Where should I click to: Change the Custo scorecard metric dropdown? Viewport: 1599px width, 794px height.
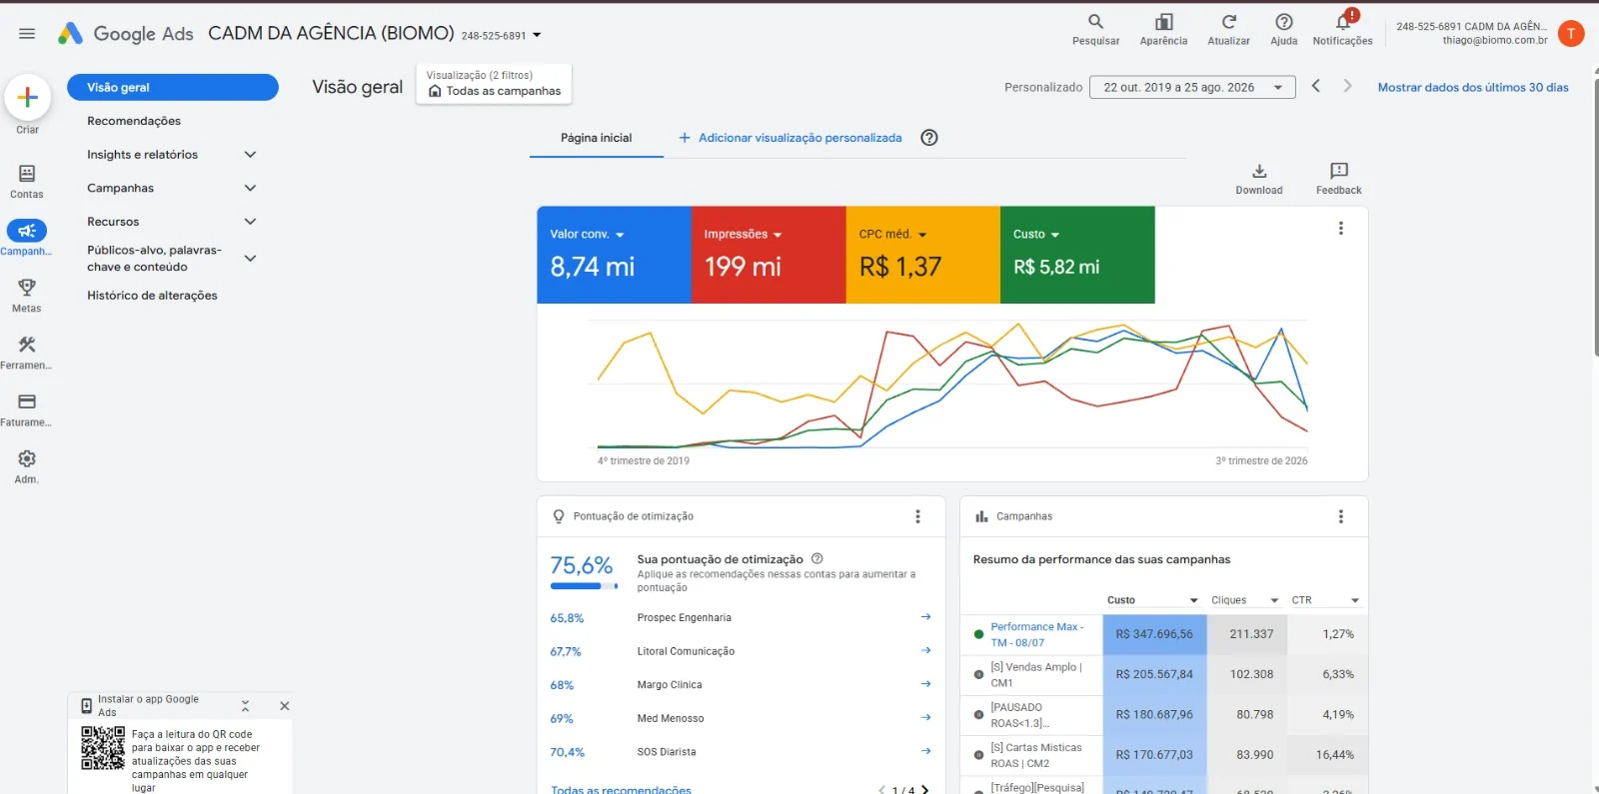click(x=1036, y=234)
